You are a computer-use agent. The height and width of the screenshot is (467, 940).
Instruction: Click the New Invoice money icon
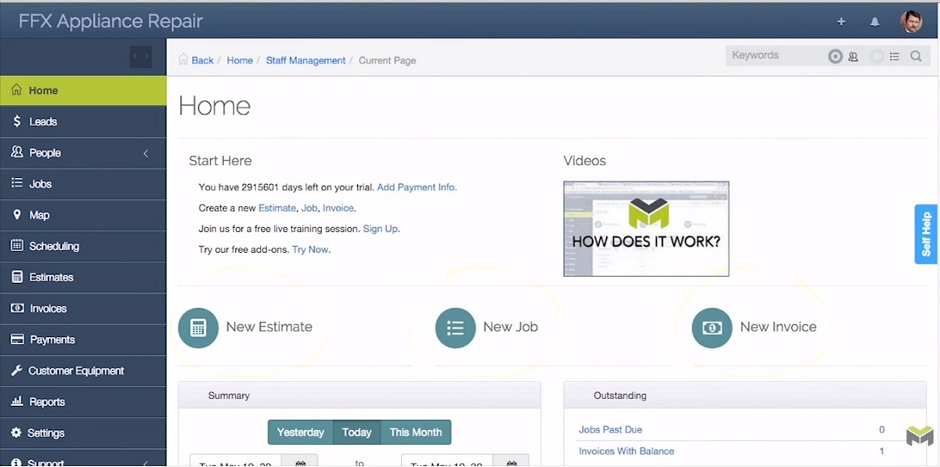tap(712, 328)
